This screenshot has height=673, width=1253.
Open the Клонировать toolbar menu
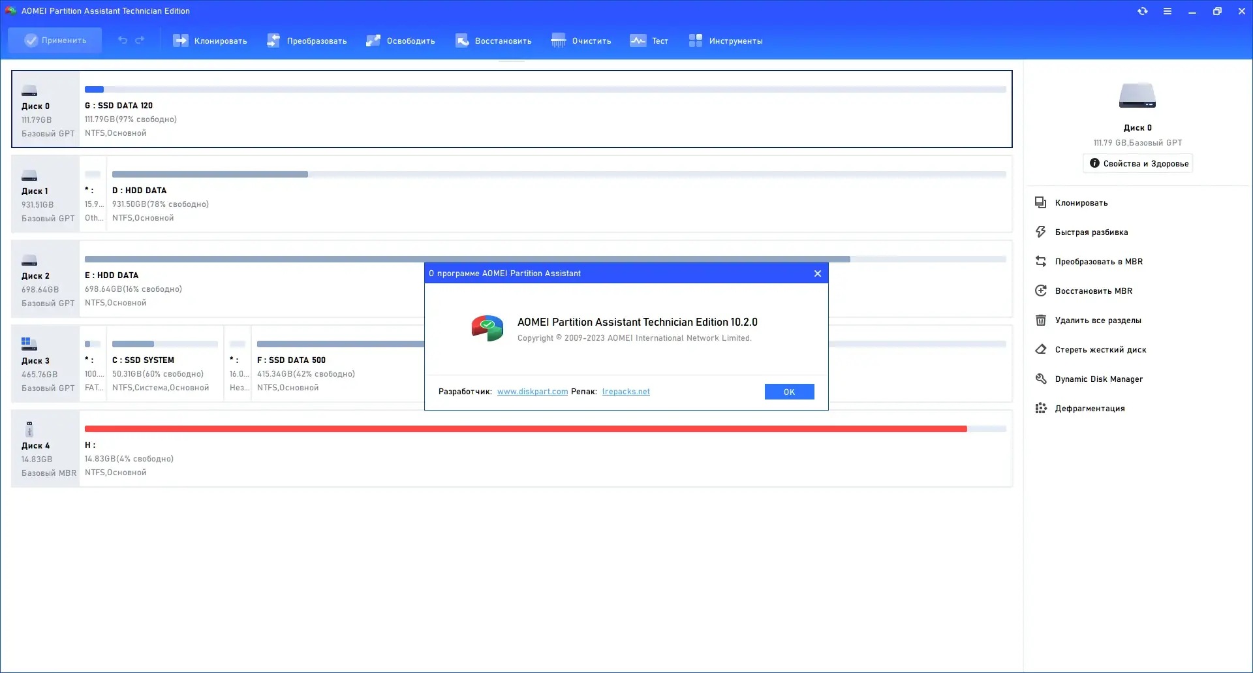point(209,40)
